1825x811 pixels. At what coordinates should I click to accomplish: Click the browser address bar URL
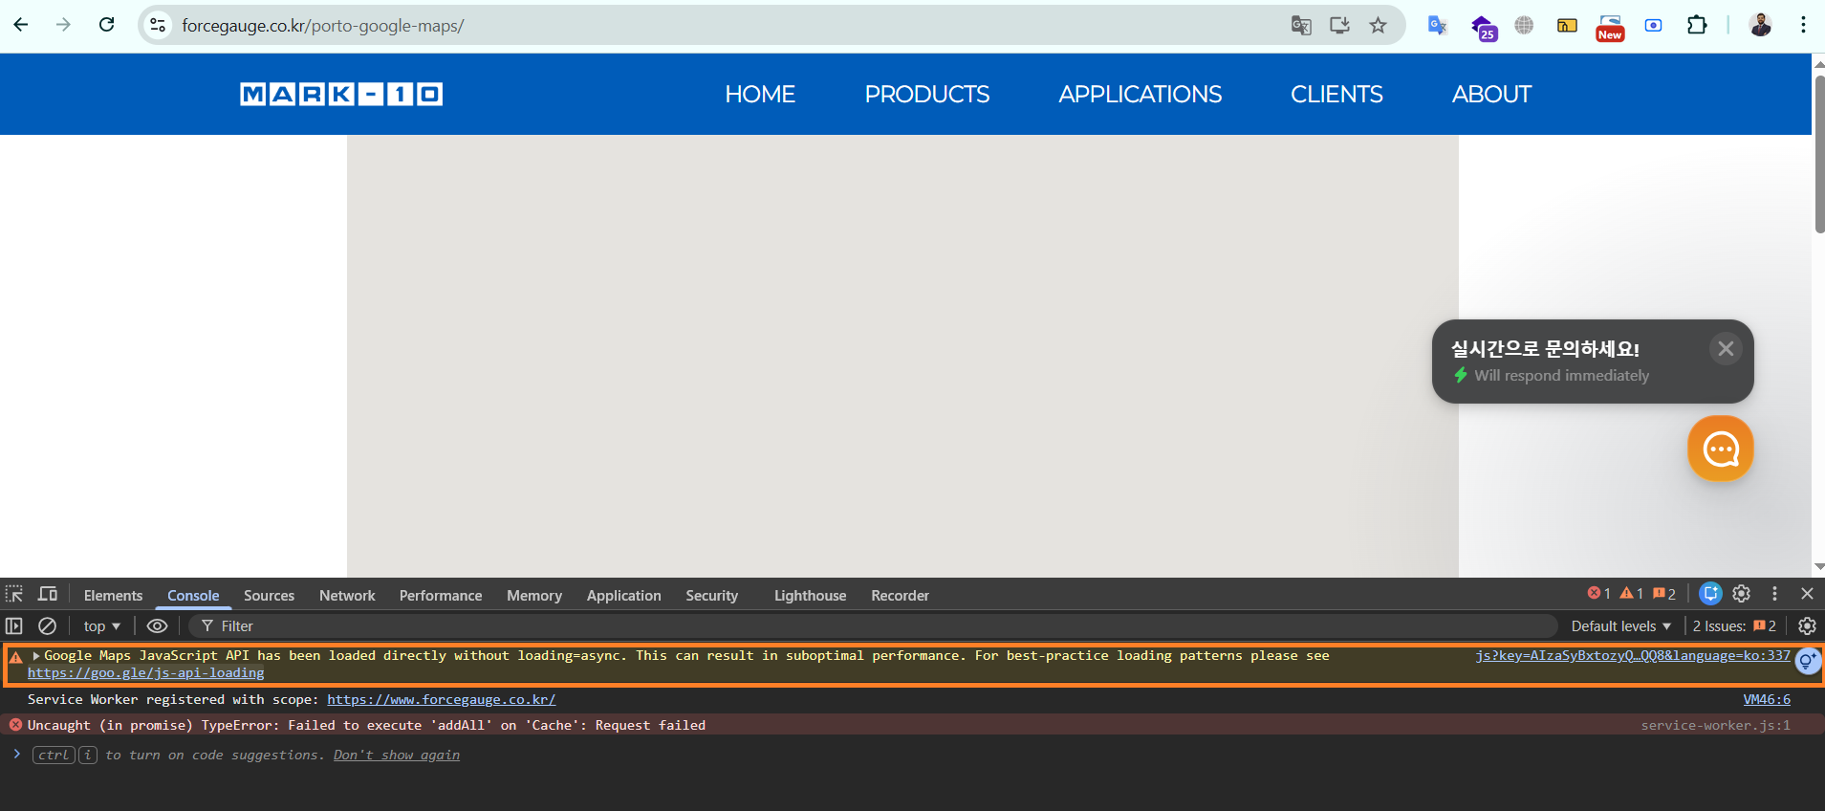pos(322,26)
